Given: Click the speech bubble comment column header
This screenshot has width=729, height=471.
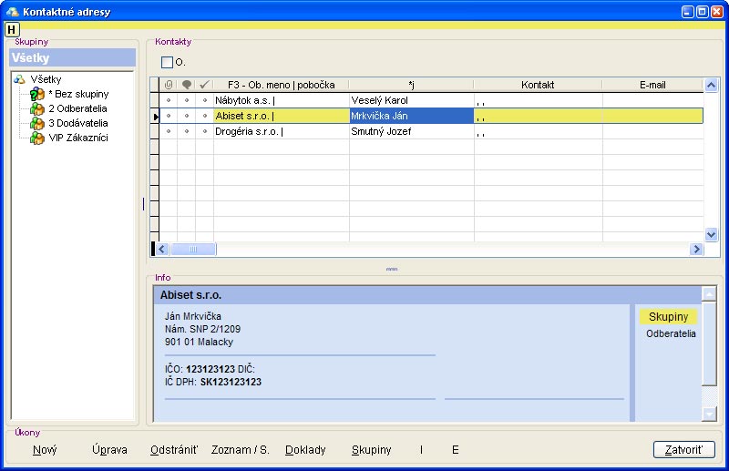Looking at the screenshot, I should [187, 85].
